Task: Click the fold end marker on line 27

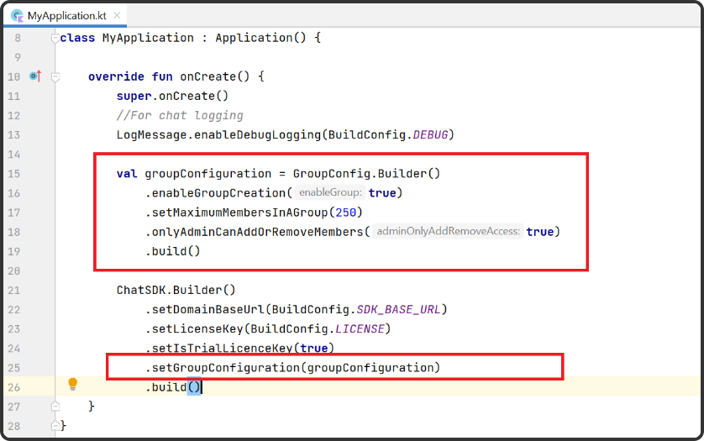Action: point(55,406)
